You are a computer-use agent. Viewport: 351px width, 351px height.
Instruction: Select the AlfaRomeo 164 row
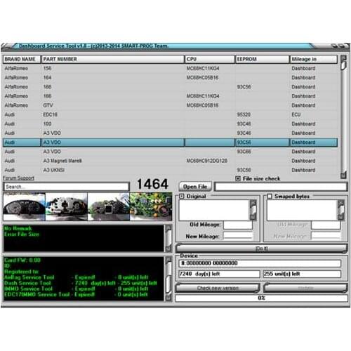(170, 78)
